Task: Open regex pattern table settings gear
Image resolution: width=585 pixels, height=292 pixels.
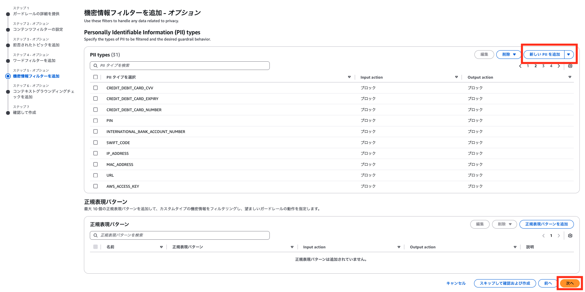Action: (x=570, y=236)
